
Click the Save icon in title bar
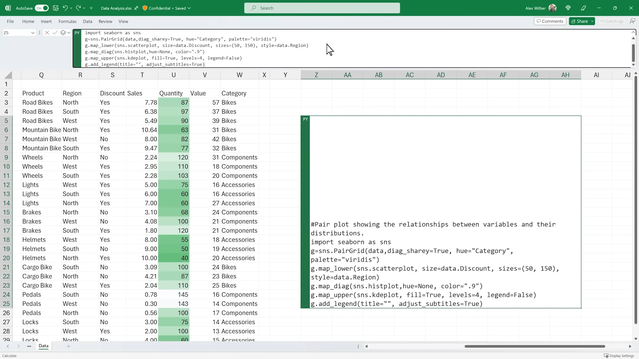56,8
